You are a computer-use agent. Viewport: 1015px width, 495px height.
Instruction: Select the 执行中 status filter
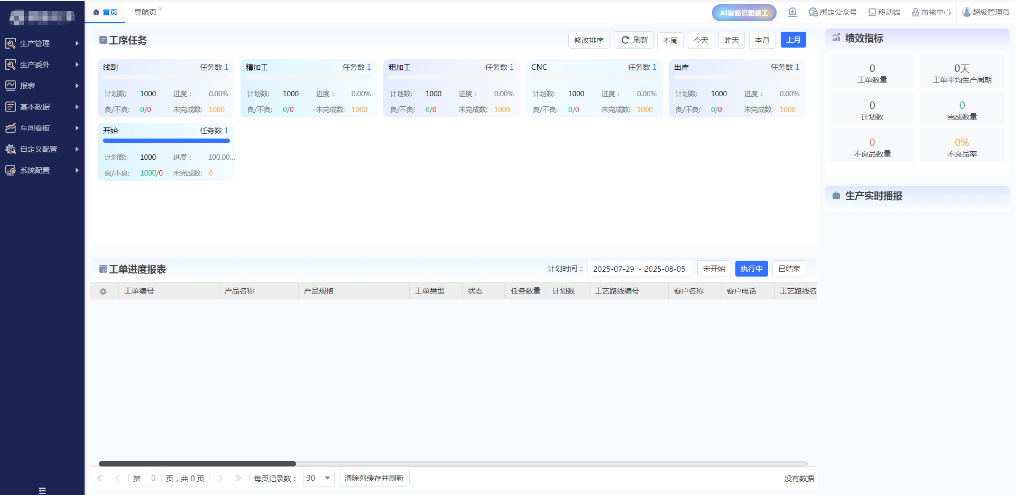[x=751, y=269]
